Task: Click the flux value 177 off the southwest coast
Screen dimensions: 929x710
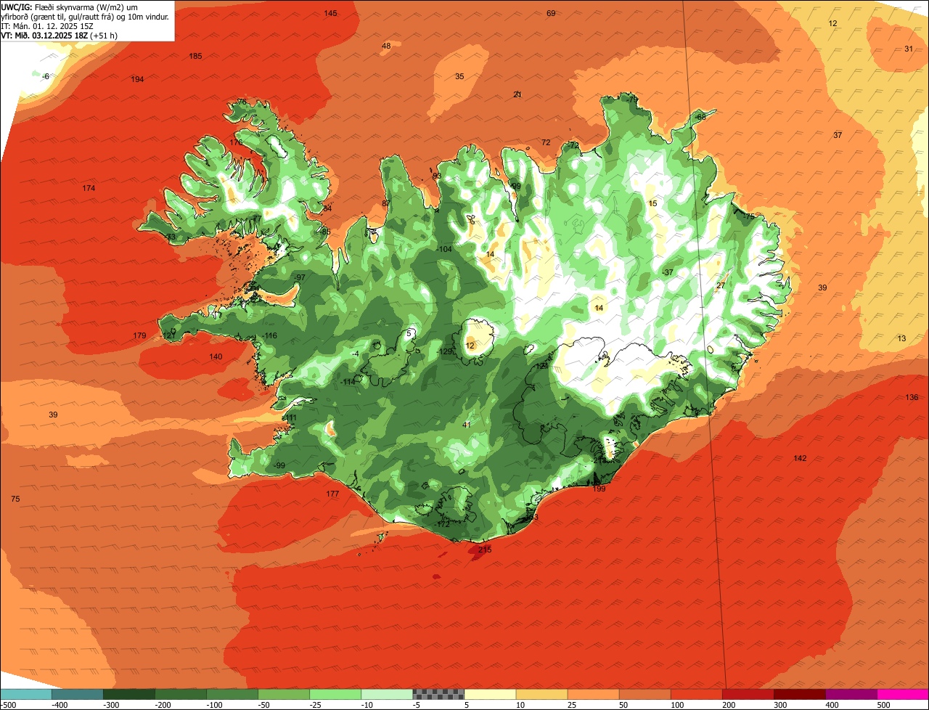Action: pyautogui.click(x=332, y=494)
